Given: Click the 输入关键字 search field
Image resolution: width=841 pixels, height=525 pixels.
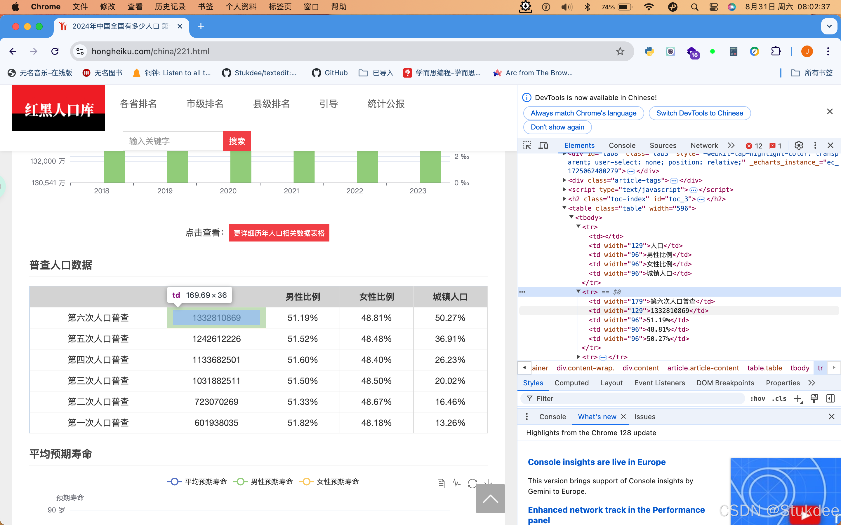Looking at the screenshot, I should [173, 141].
